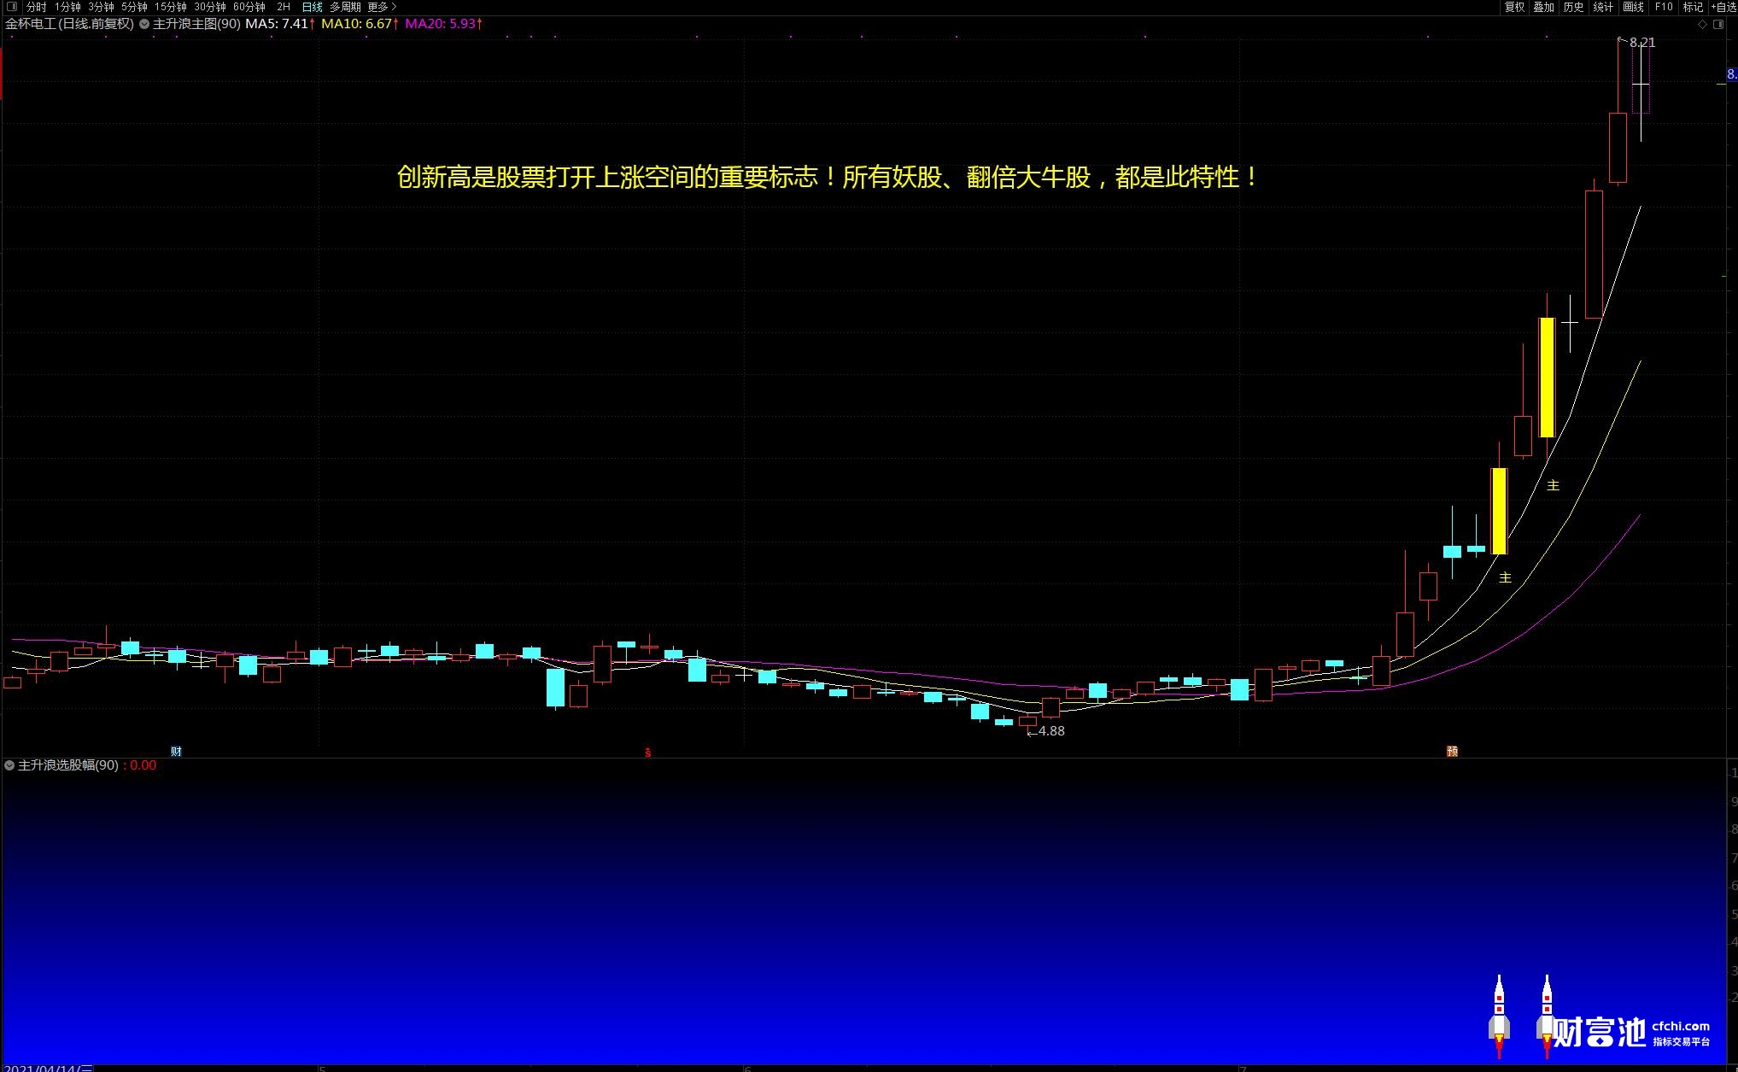The height and width of the screenshot is (1072, 1738).
Task: Select the 日线 daily period tab
Action: tap(312, 7)
